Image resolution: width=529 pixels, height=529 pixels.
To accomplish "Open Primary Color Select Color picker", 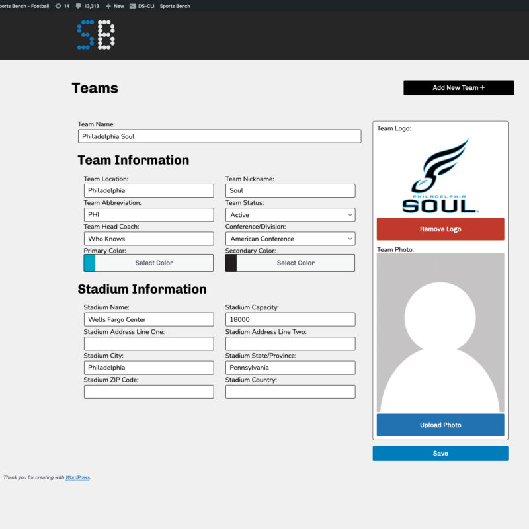I will pyautogui.click(x=154, y=263).
